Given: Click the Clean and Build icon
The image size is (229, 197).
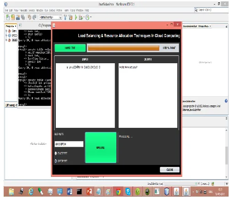Looking at the screenshot, I should tap(71, 17).
